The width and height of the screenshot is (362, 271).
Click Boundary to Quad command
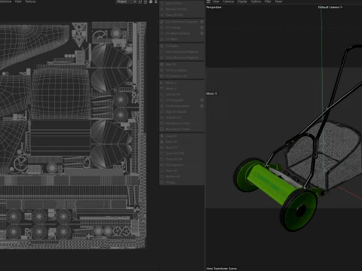click(x=182, y=129)
